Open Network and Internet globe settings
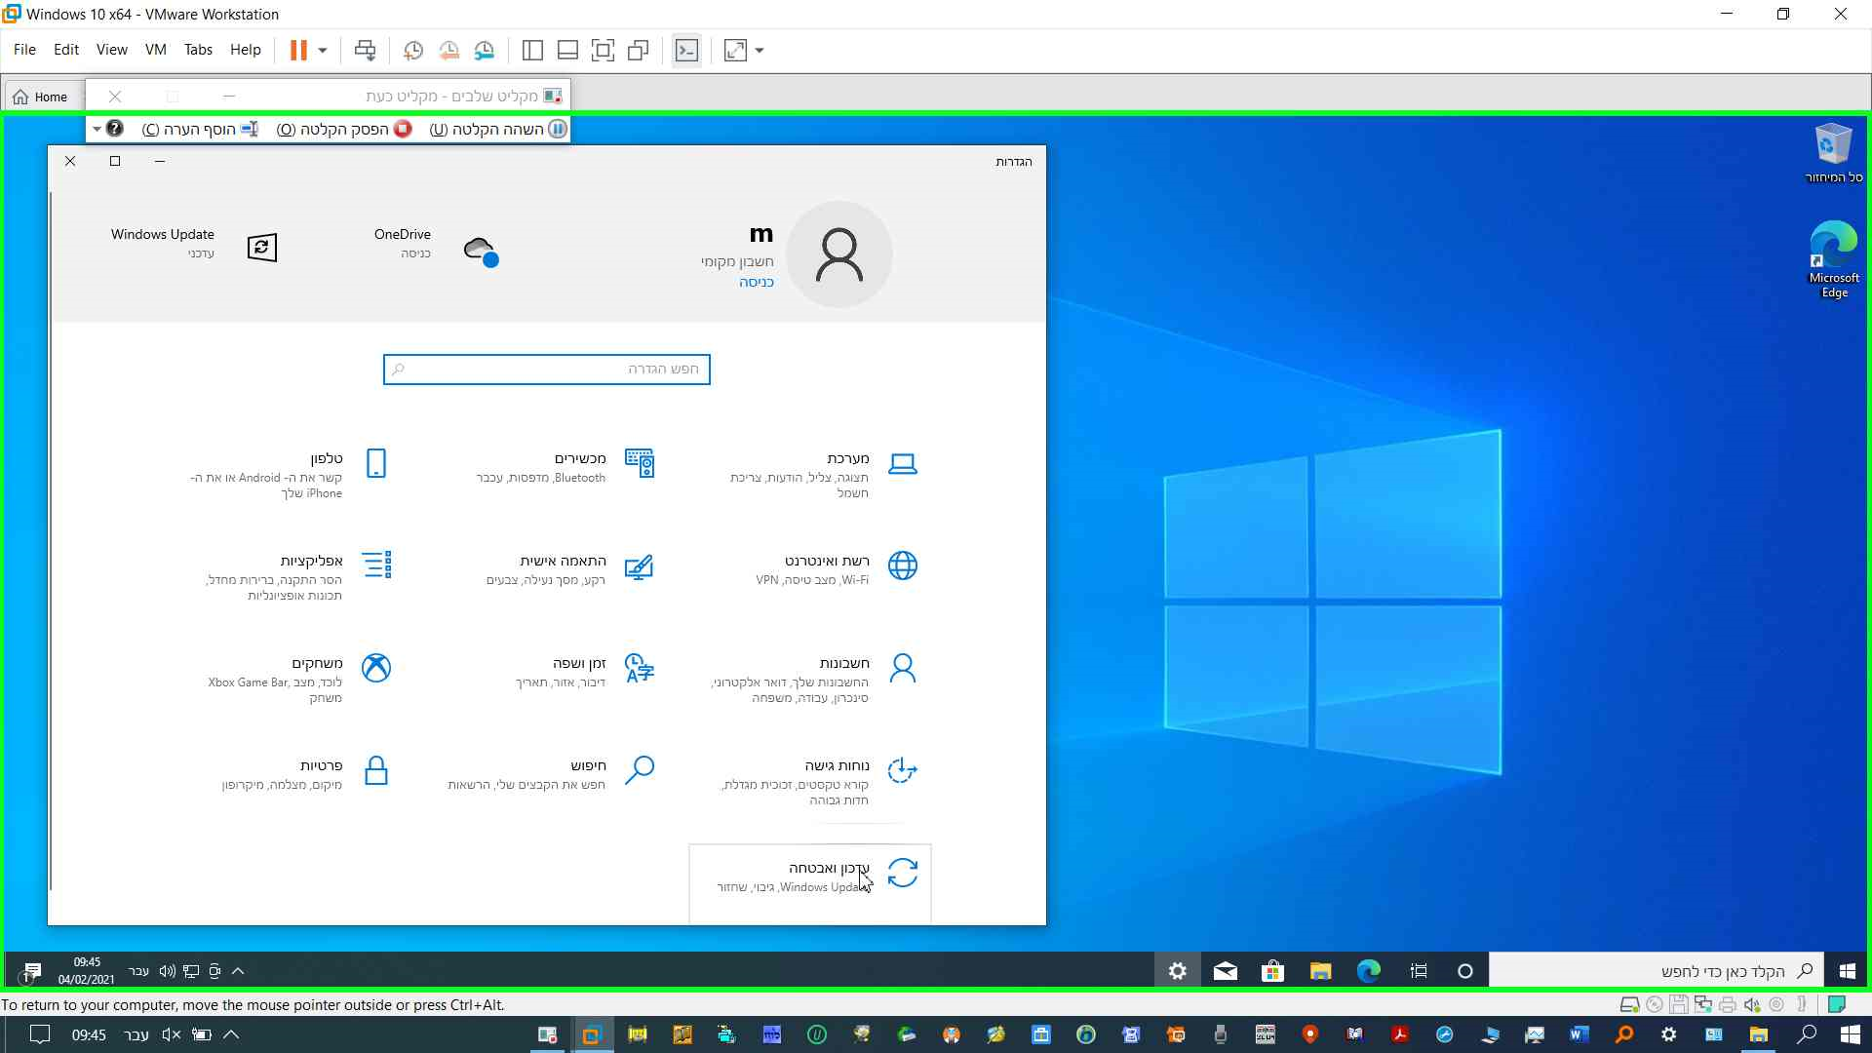 click(902, 565)
